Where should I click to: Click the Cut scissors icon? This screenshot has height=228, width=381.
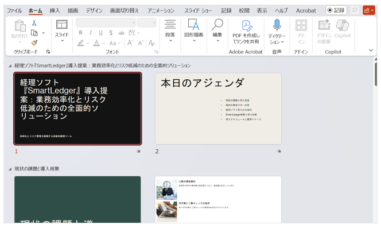tap(34, 23)
